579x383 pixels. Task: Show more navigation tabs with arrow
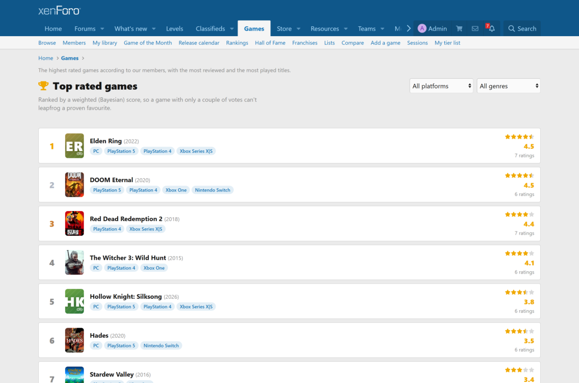pos(408,28)
